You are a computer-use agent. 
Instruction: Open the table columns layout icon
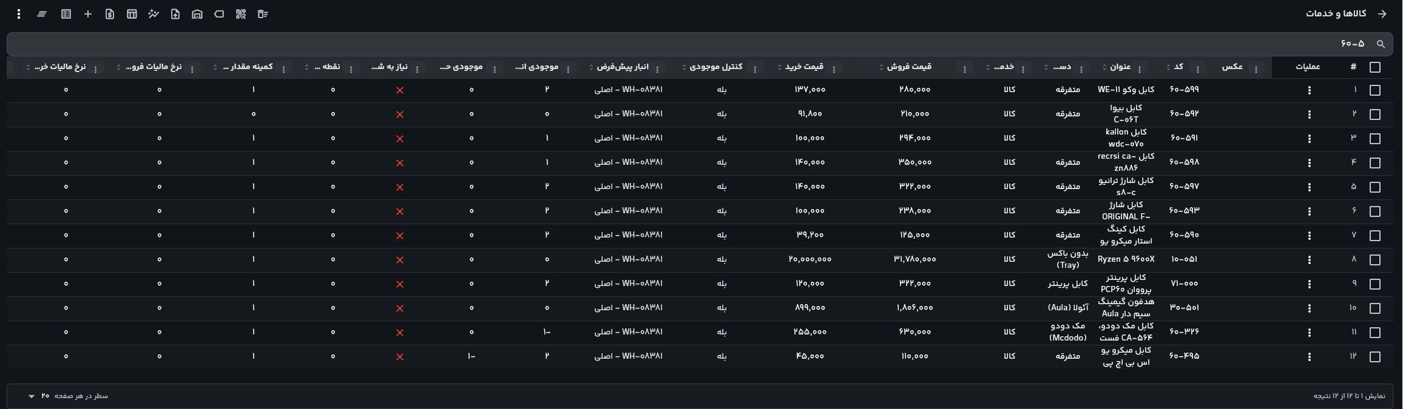pyautogui.click(x=132, y=14)
